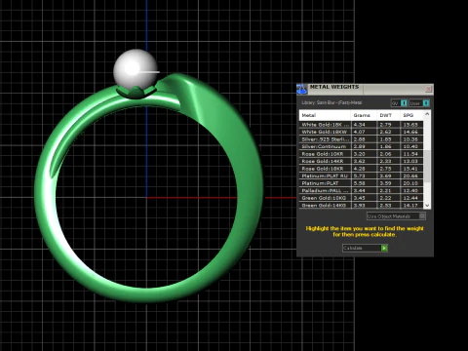
Task: Sort by the SPG column header
Action: coord(411,115)
